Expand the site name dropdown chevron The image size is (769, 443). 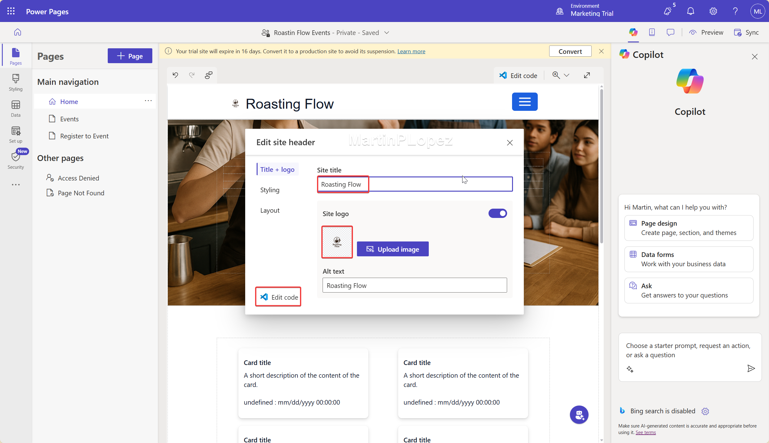tap(387, 33)
